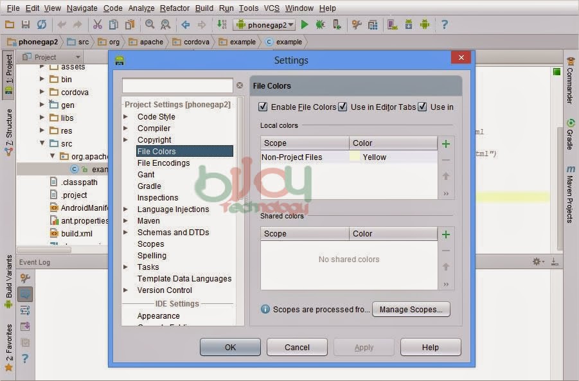Click the Find magnifier toolbar icon
579x381 pixels.
point(150,24)
